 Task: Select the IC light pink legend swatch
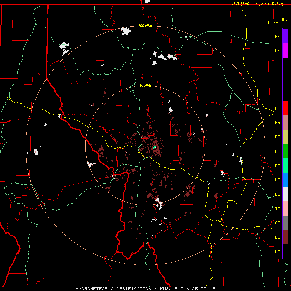click(286, 209)
